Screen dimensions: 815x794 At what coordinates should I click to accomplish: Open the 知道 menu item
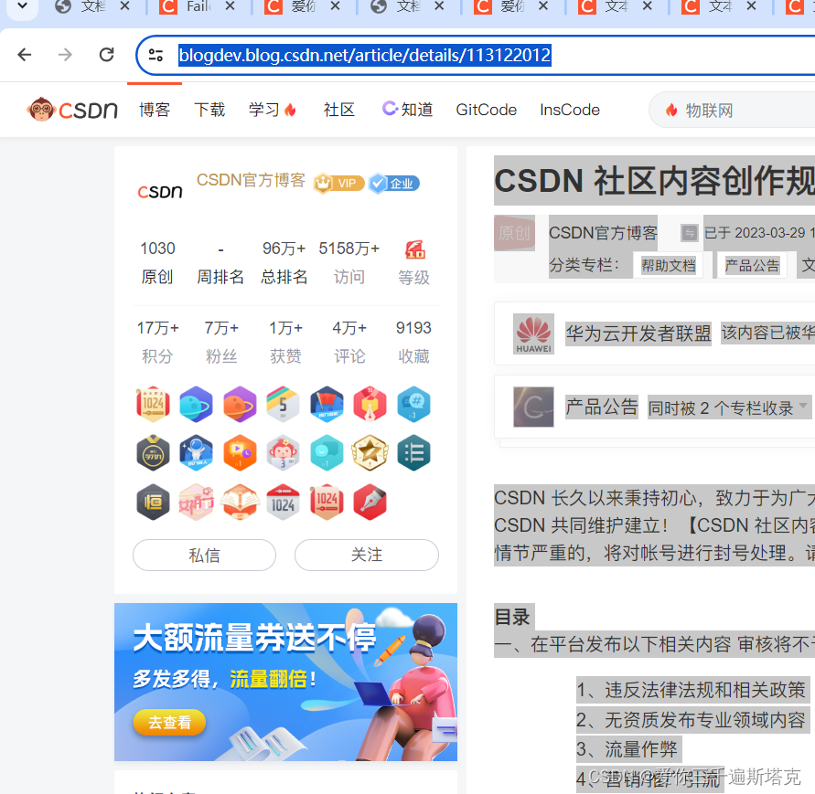(x=408, y=110)
